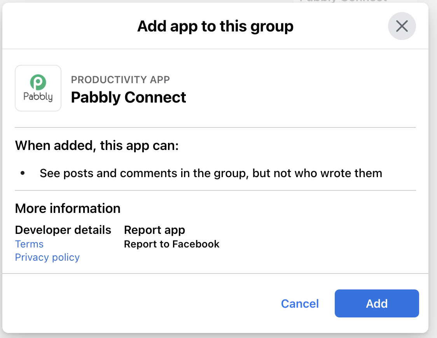This screenshot has width=437, height=338.
Task: Select the posts and comments permission text
Action: [211, 173]
